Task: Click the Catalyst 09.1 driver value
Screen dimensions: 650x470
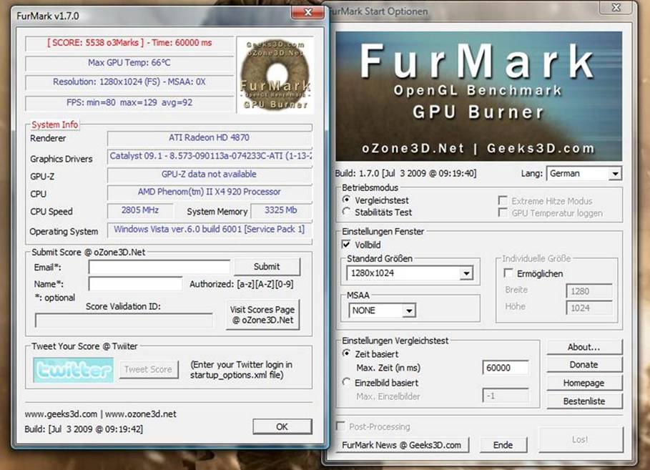Action: click(x=210, y=156)
